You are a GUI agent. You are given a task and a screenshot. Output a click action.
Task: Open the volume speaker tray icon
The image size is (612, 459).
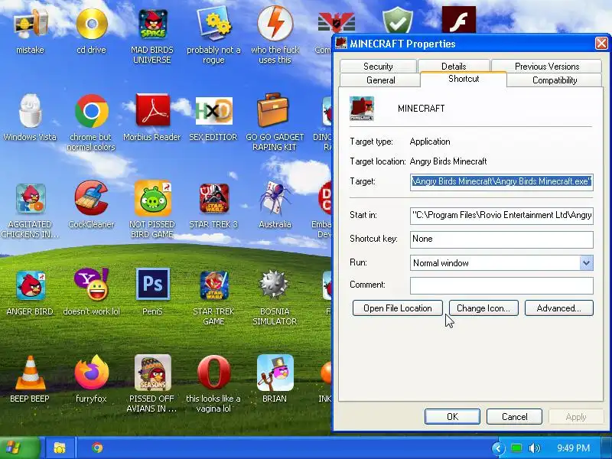pyautogui.click(x=534, y=448)
